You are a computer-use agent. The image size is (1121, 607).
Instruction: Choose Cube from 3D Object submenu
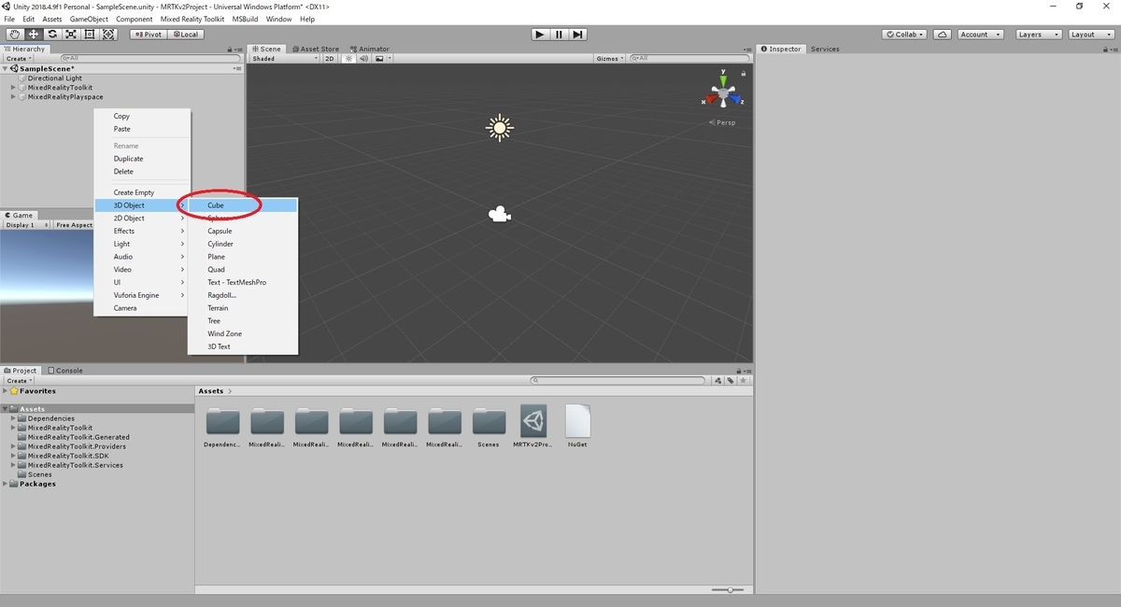point(243,205)
